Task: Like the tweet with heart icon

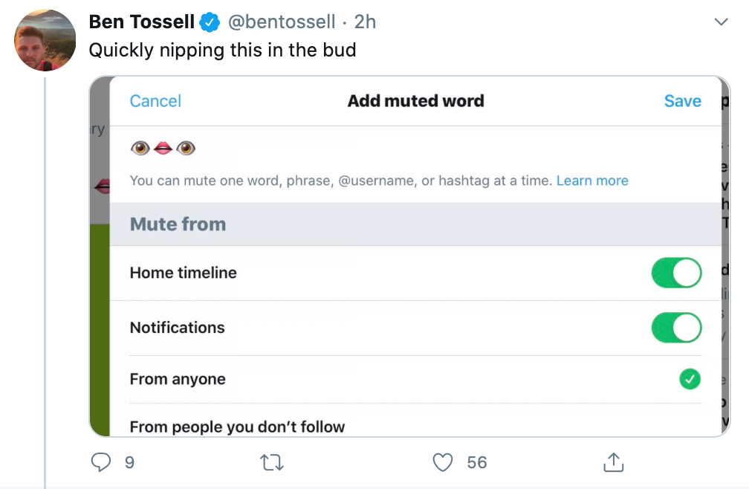Action: pyautogui.click(x=442, y=462)
